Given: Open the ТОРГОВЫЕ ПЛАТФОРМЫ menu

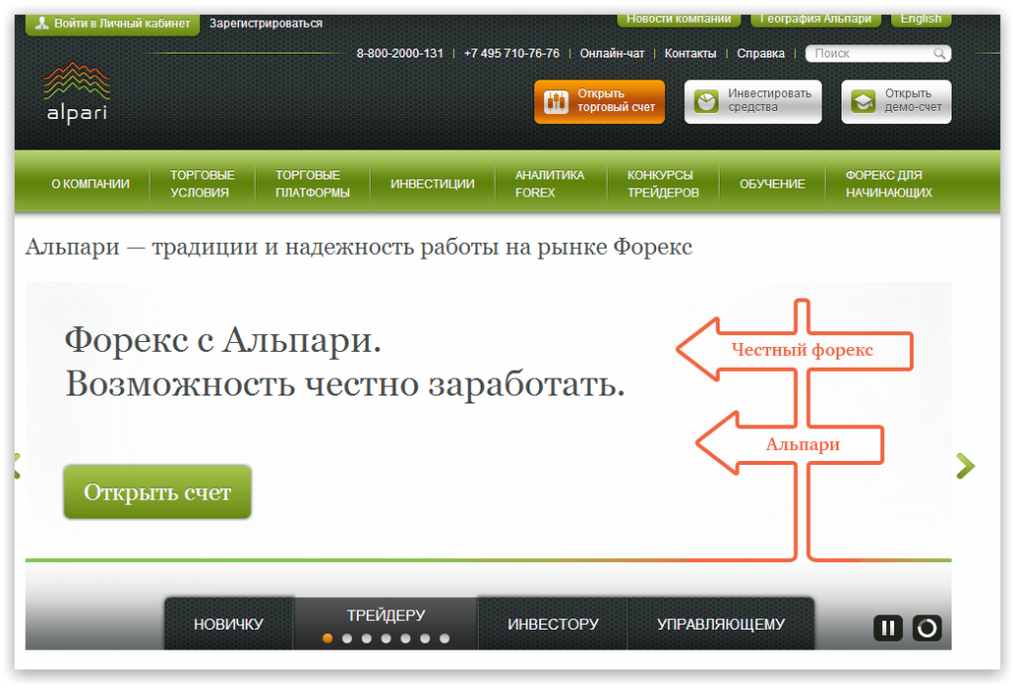Looking at the screenshot, I should pyautogui.click(x=312, y=184).
